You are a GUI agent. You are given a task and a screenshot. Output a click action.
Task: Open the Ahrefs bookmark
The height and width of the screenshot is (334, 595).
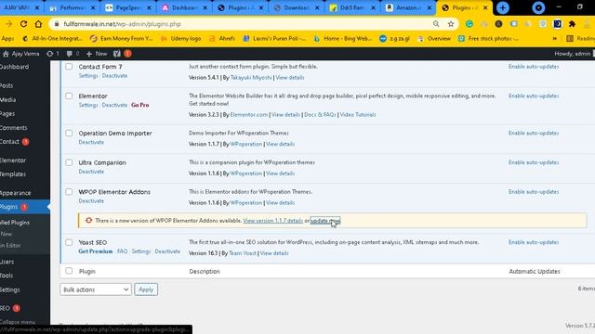(x=222, y=39)
